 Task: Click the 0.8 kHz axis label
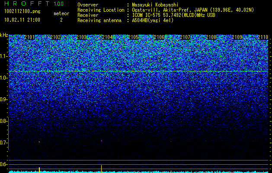tap(3, 121)
